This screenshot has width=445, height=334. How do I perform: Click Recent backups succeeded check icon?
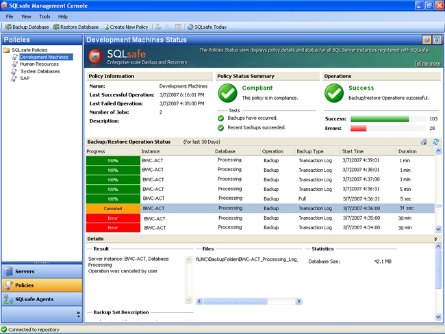[x=220, y=128]
